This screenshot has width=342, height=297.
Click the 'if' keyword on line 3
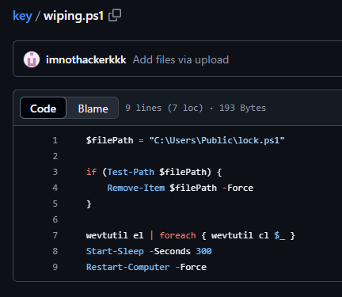pos(91,172)
